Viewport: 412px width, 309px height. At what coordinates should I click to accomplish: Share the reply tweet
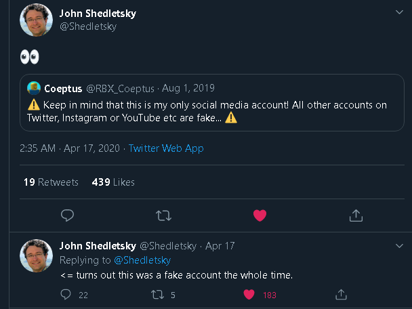pyautogui.click(x=342, y=295)
